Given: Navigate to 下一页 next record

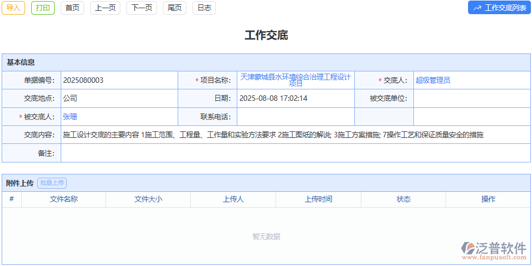Looking at the screenshot, I should point(142,8).
